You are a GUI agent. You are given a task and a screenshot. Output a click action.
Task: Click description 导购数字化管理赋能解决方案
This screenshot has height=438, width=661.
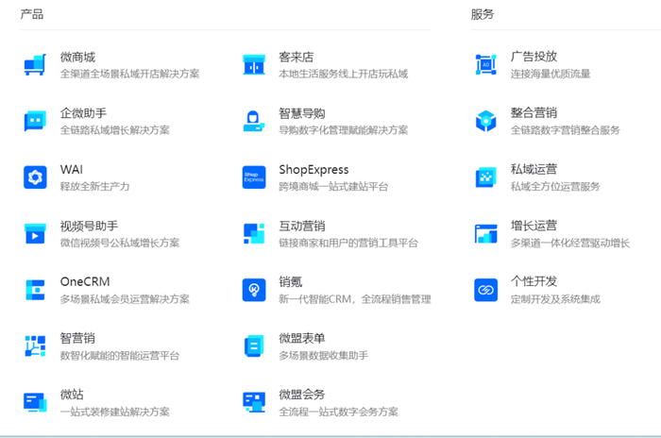coord(343,130)
